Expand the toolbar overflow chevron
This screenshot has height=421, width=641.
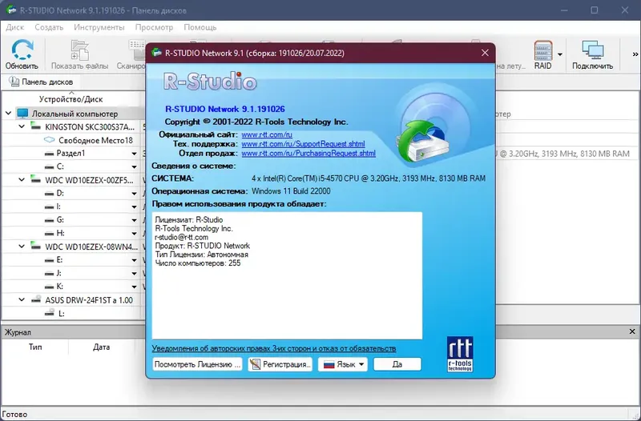635,54
